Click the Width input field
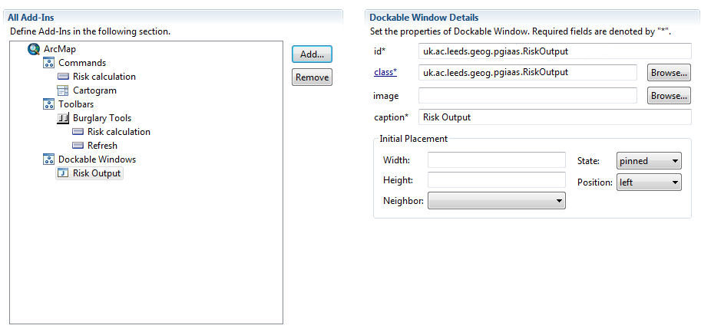Viewport: 701px width, 332px height. pos(497,159)
